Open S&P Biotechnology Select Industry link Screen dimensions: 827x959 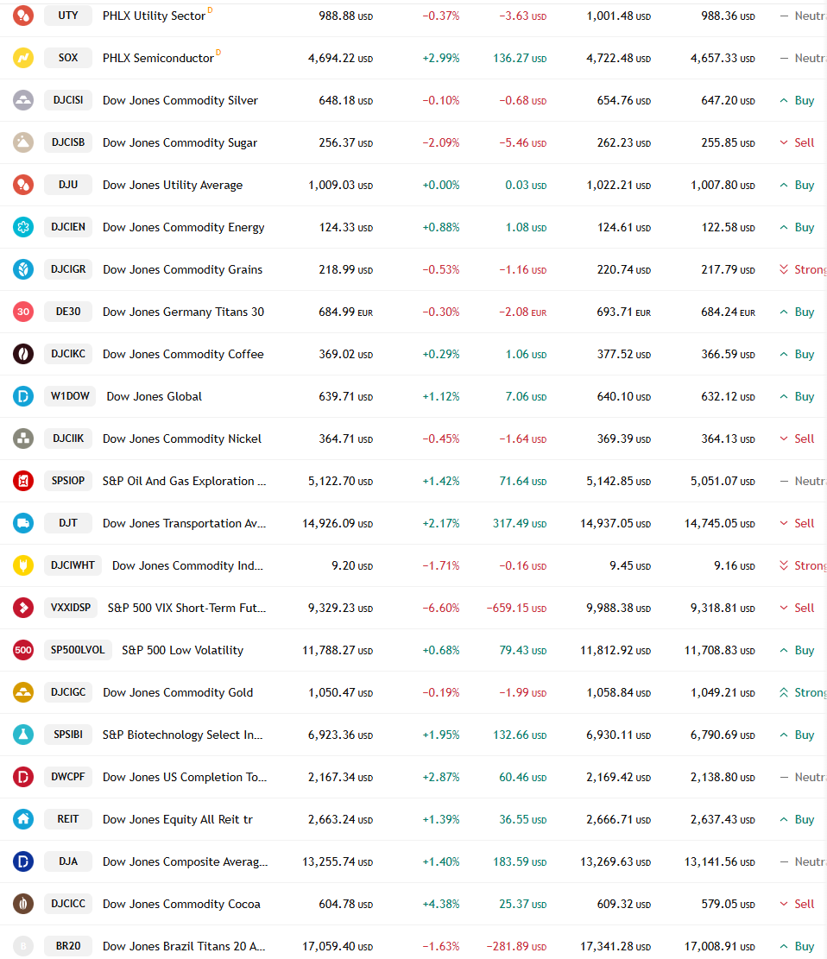point(183,735)
